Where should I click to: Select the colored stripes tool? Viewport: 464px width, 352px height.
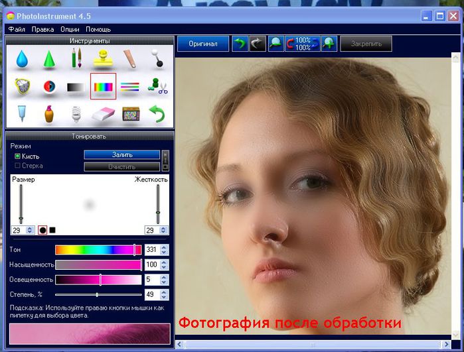click(x=130, y=87)
